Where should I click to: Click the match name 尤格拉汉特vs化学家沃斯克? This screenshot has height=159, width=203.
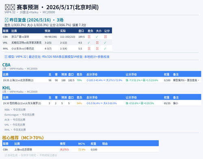point(26,43)
